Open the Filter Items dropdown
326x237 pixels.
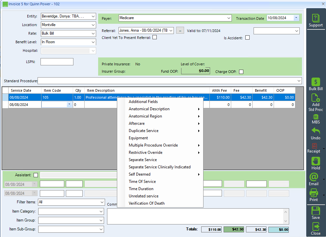(102, 202)
